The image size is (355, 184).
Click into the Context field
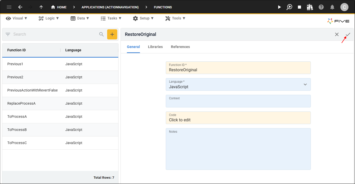238,101
